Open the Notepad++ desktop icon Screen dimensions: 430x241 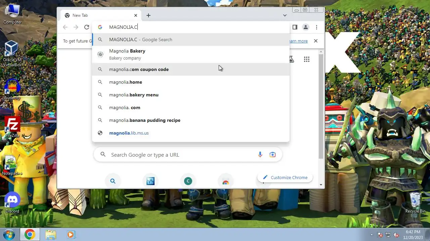point(12,165)
